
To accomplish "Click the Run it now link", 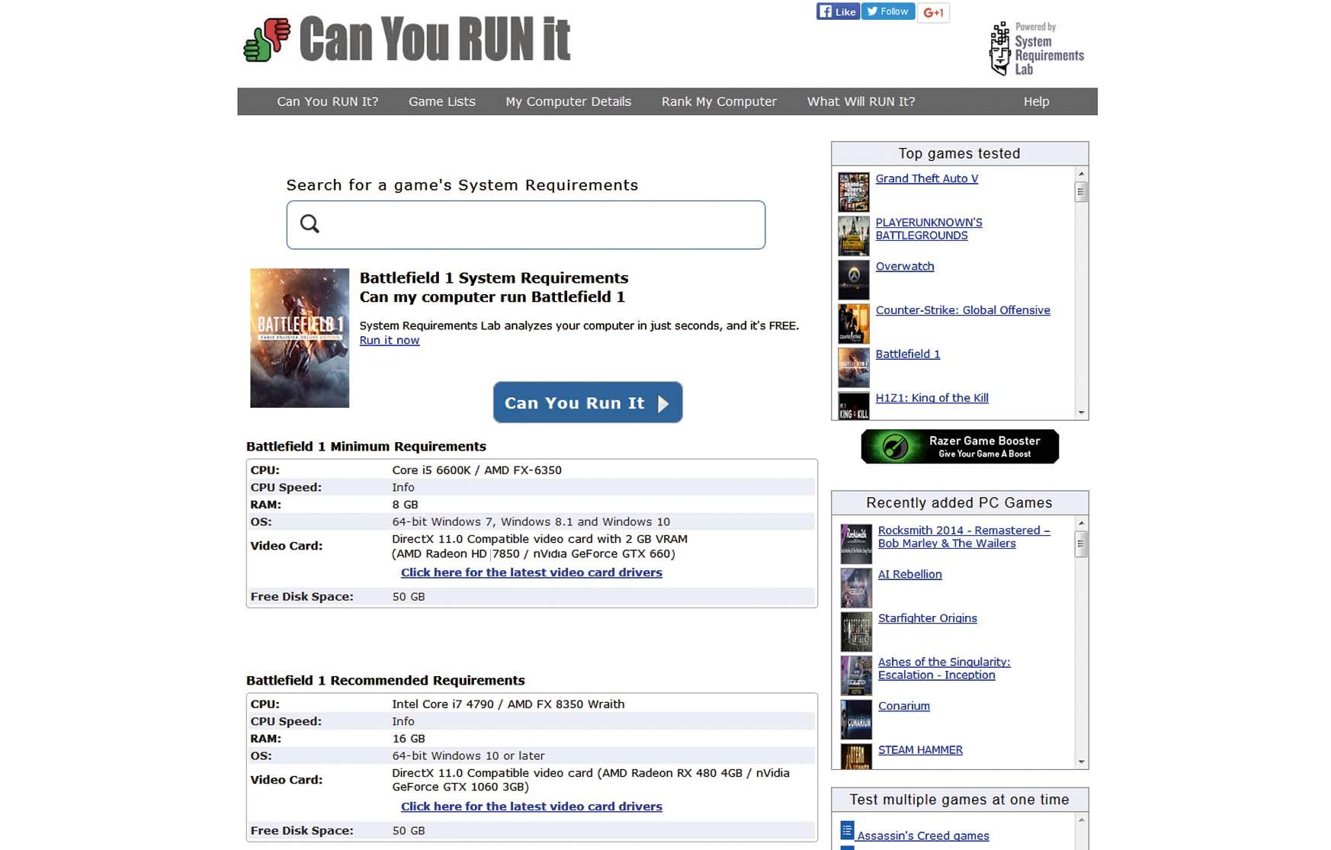I will click(x=389, y=341).
